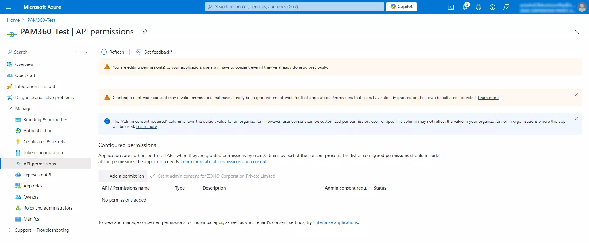Open App roles
Screen dimensions: 589x243
tap(33, 186)
